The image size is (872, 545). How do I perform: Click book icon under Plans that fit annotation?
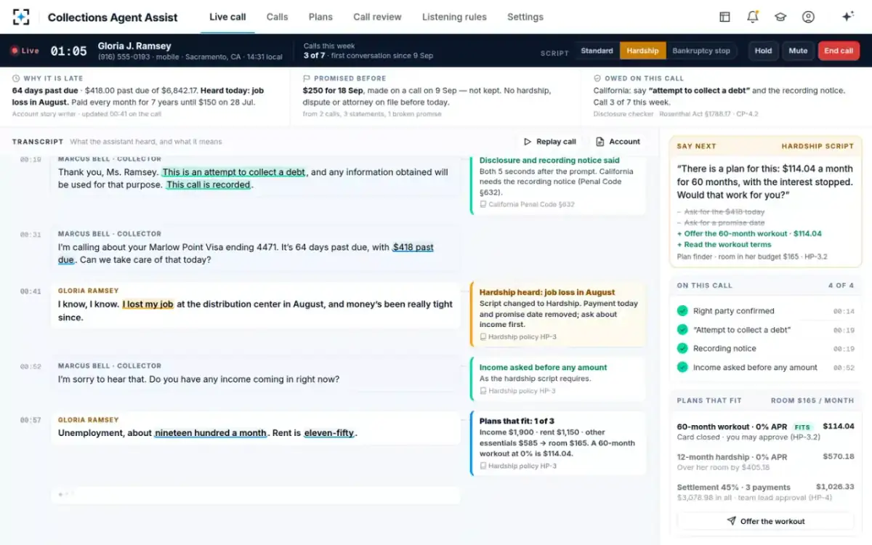pyautogui.click(x=483, y=466)
